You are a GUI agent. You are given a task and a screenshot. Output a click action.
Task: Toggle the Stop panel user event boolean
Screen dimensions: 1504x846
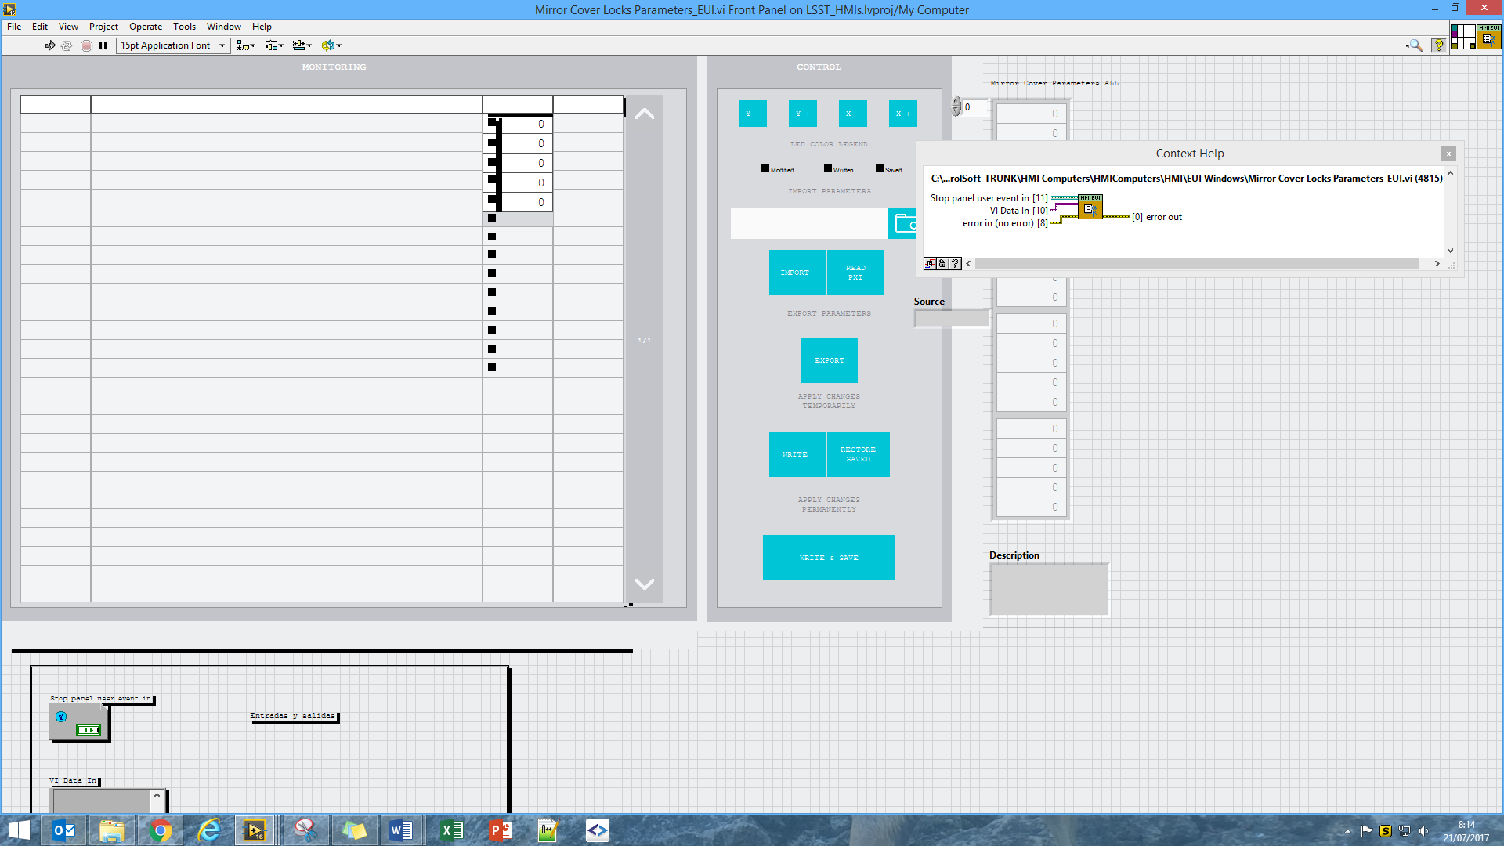[88, 729]
